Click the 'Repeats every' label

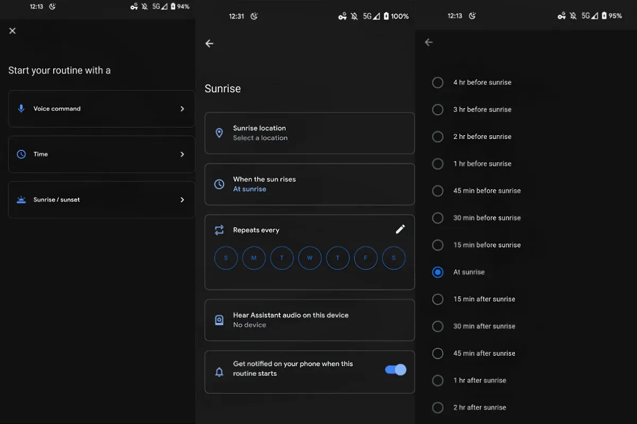256,230
